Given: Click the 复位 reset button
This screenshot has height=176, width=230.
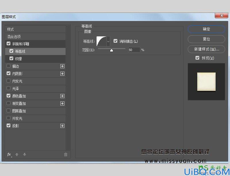Looking at the screenshot, I should pos(206,39).
